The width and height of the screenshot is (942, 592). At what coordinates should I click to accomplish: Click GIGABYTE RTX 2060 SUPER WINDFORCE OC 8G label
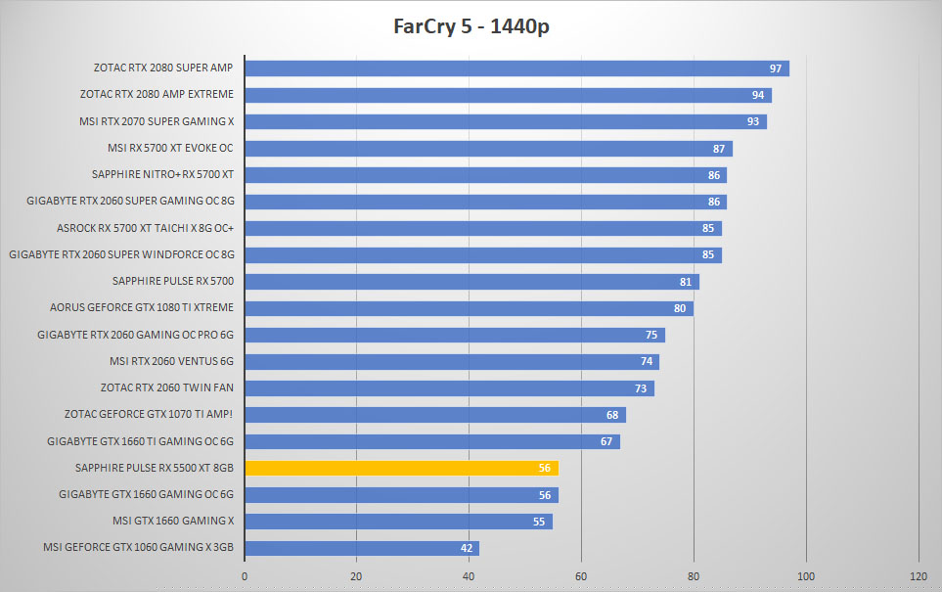coord(121,254)
